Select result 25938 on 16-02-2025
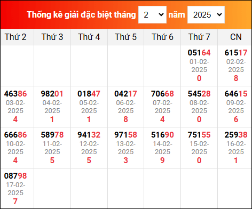The height and width of the screenshot is (209, 252). [x=236, y=135]
